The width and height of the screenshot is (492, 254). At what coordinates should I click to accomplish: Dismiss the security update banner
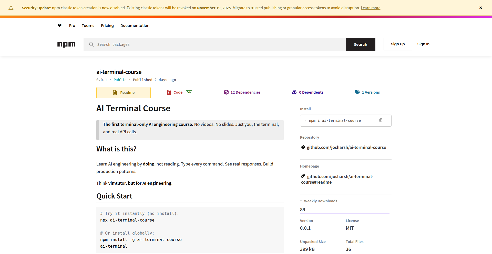480,8
